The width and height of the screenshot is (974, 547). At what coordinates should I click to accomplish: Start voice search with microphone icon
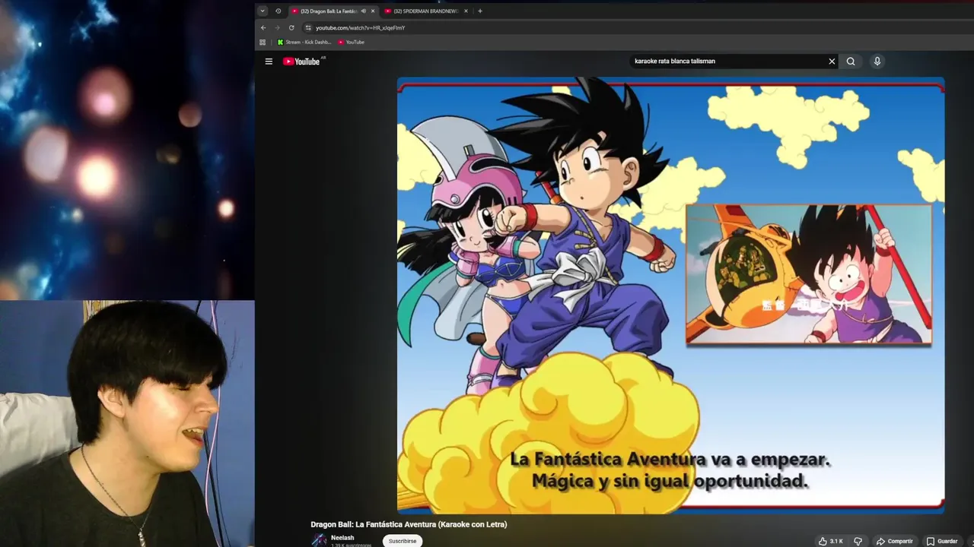point(877,62)
